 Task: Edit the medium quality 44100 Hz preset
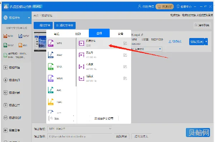click(125, 67)
